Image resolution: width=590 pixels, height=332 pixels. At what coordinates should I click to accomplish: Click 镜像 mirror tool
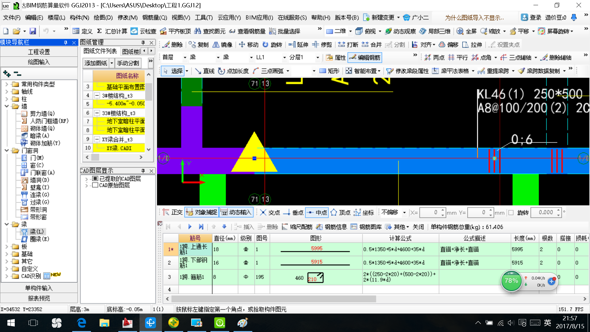click(x=222, y=45)
